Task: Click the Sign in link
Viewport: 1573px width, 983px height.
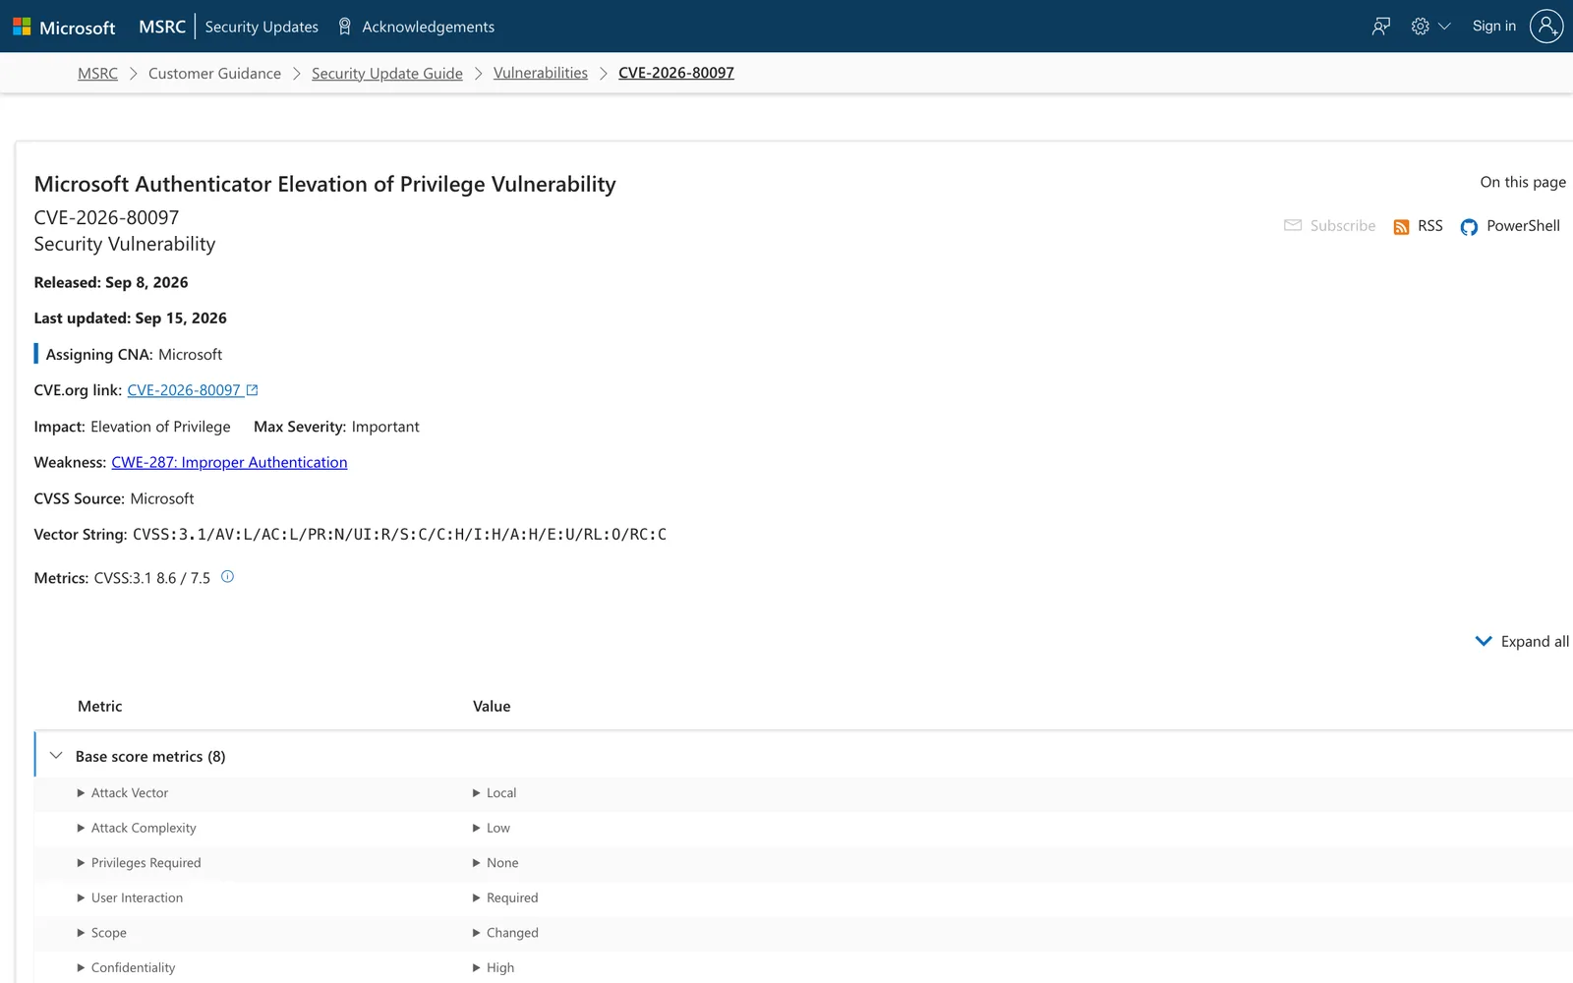Action: click(1494, 27)
